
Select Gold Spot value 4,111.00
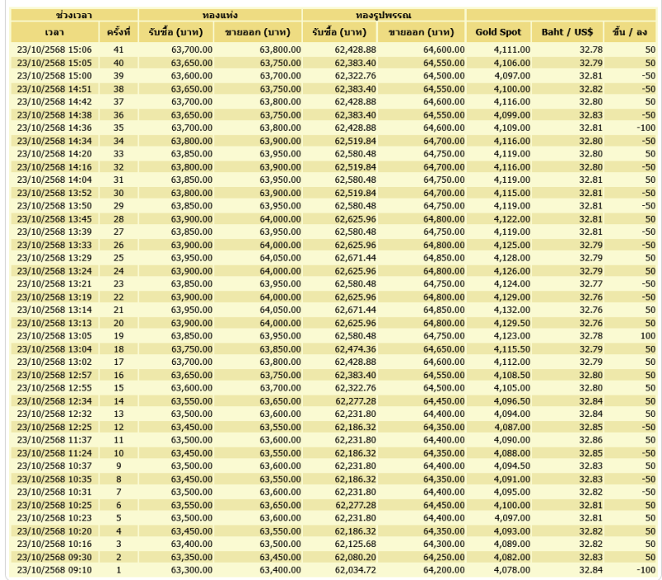[511, 50]
